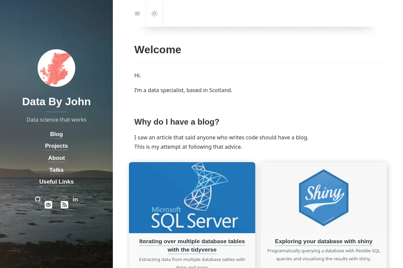Open the RSS feed icon

64,205
